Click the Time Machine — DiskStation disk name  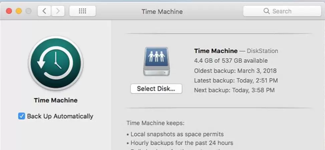click(236, 51)
